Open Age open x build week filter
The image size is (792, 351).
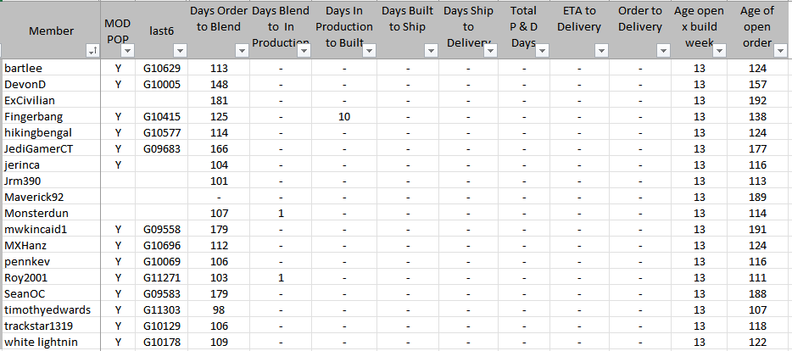[720, 52]
